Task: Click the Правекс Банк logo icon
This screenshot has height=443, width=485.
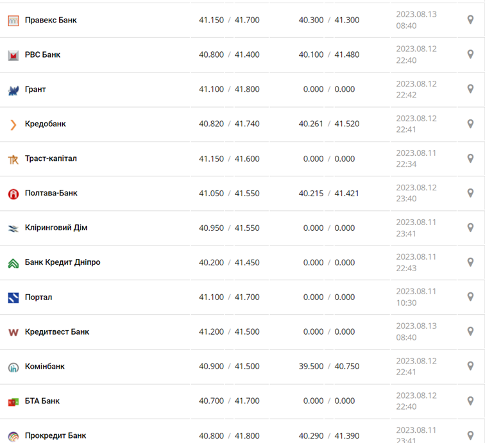Action: (x=13, y=21)
